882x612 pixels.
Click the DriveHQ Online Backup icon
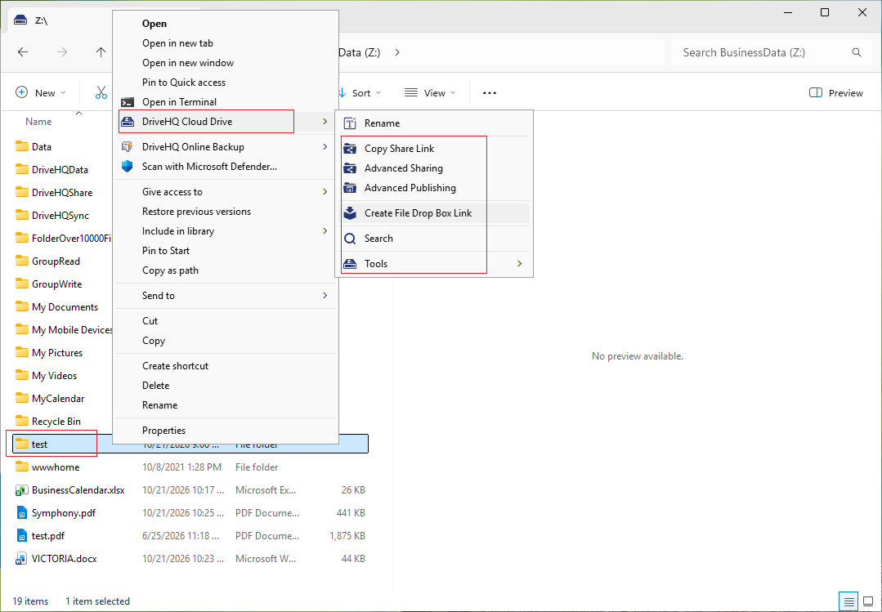point(128,147)
